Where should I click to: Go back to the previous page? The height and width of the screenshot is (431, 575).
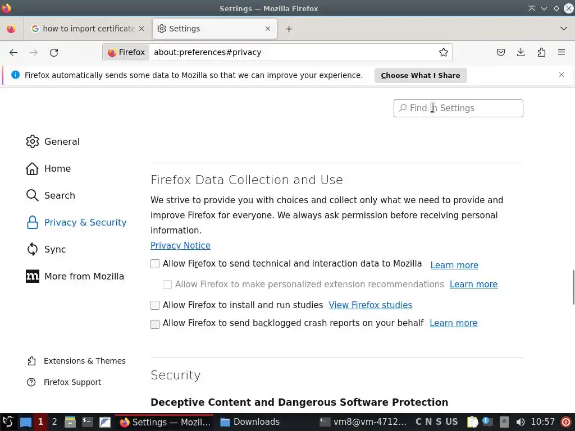[13, 52]
